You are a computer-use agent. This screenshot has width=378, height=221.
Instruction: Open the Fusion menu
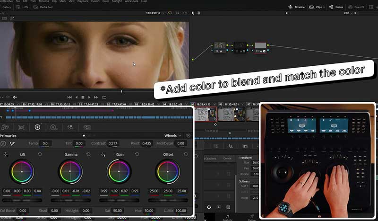pyautogui.click(x=95, y=1)
